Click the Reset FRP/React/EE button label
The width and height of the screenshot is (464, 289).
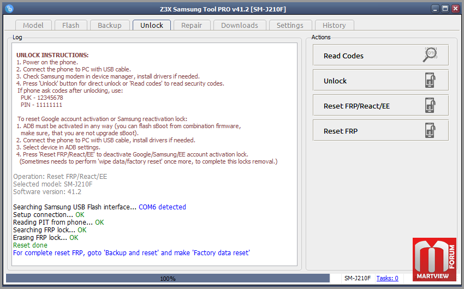click(x=356, y=106)
